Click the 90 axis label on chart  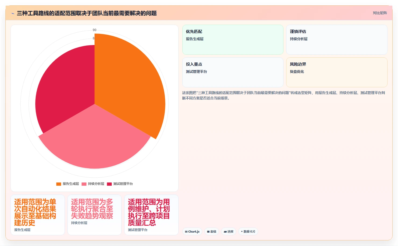[94, 30]
